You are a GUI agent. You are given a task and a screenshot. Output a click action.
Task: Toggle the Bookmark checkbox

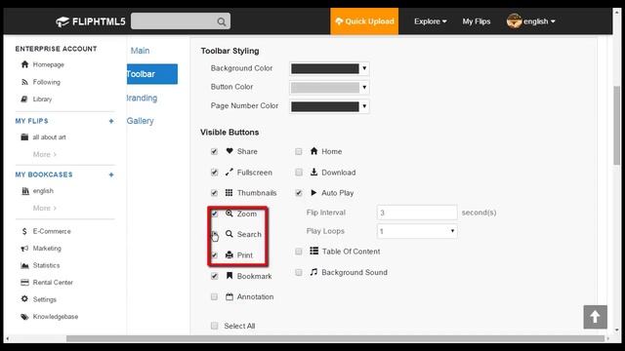(215, 276)
